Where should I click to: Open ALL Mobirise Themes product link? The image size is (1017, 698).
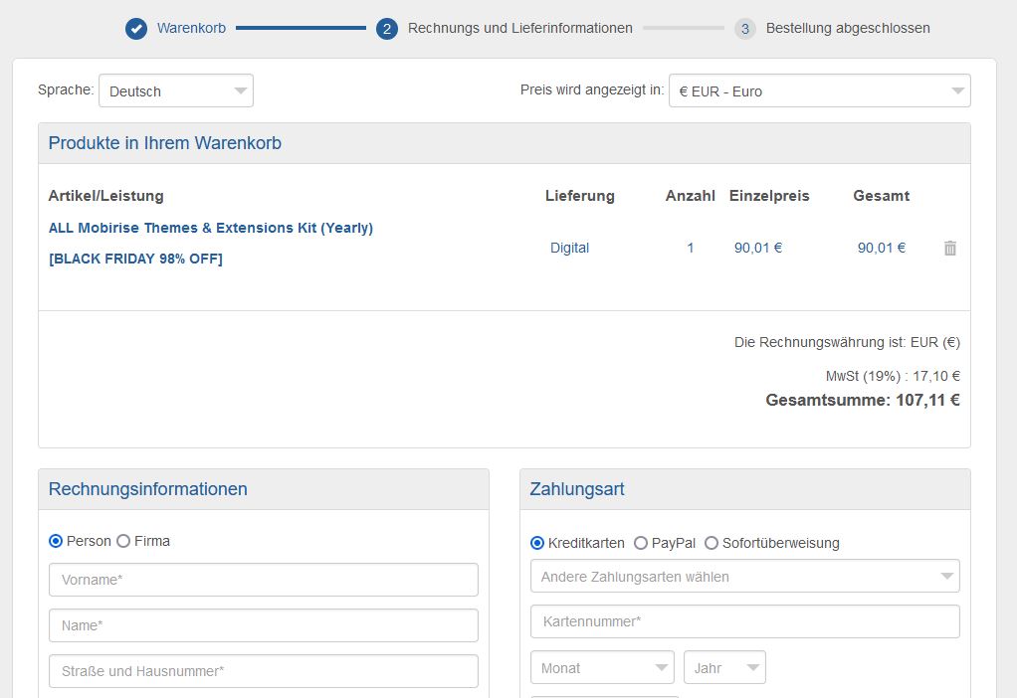[x=211, y=228]
